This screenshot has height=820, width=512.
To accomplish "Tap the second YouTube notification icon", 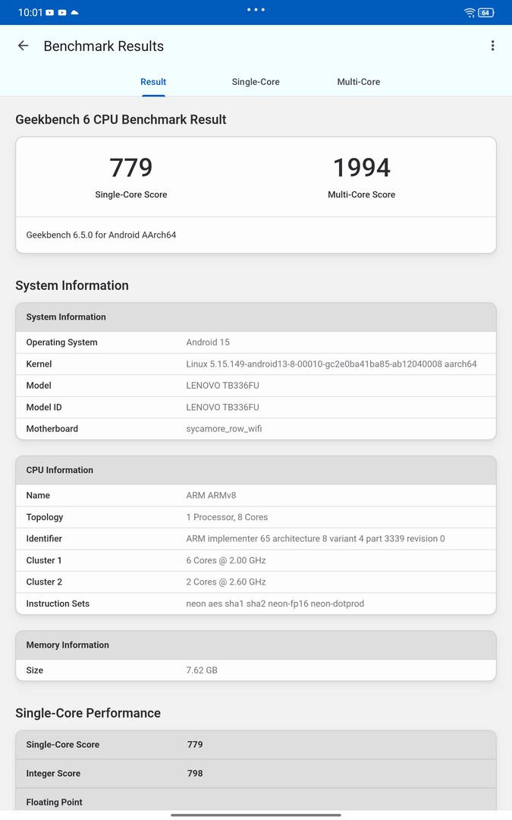I will pos(62,13).
